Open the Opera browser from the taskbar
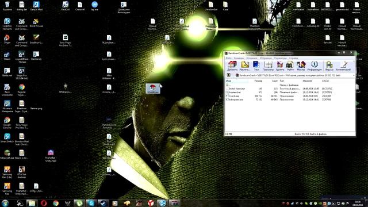 [44, 203]
